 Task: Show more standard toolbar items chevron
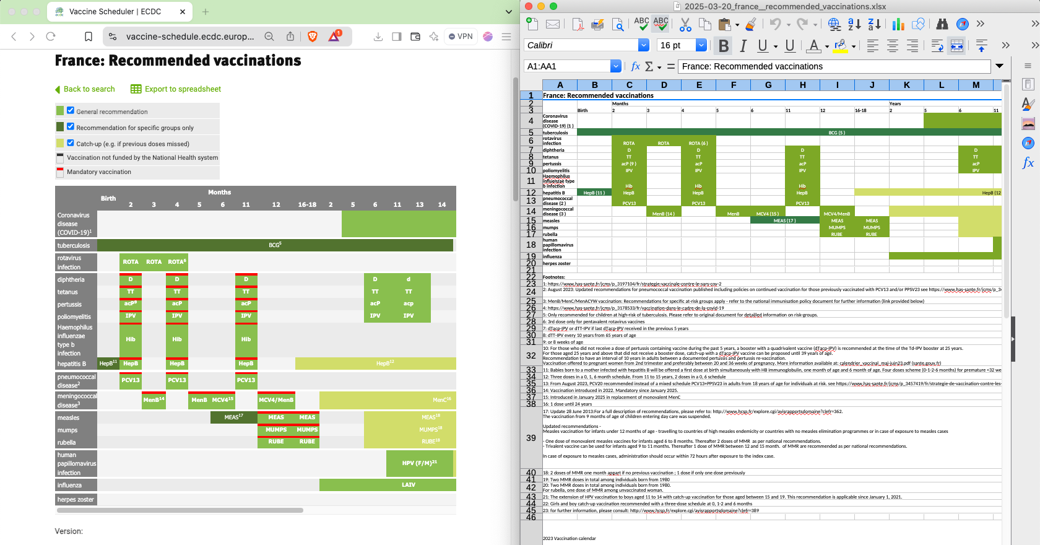click(x=981, y=24)
